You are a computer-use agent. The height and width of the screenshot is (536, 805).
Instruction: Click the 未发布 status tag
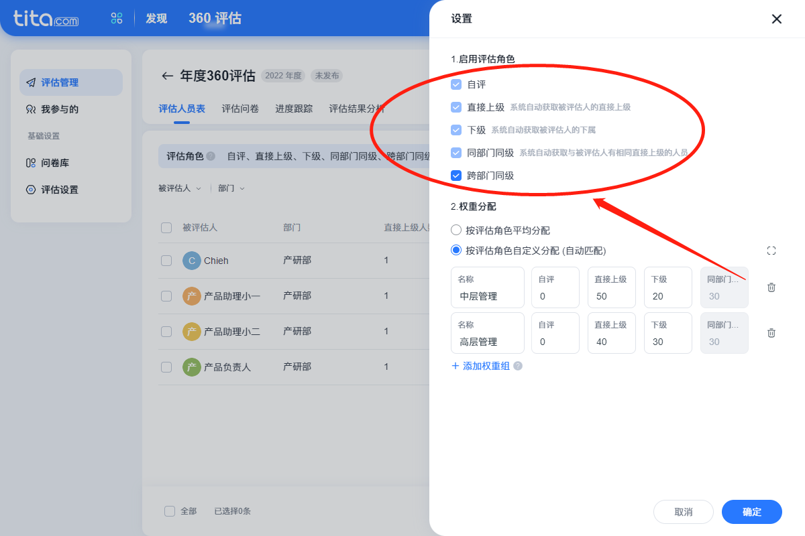tap(327, 76)
